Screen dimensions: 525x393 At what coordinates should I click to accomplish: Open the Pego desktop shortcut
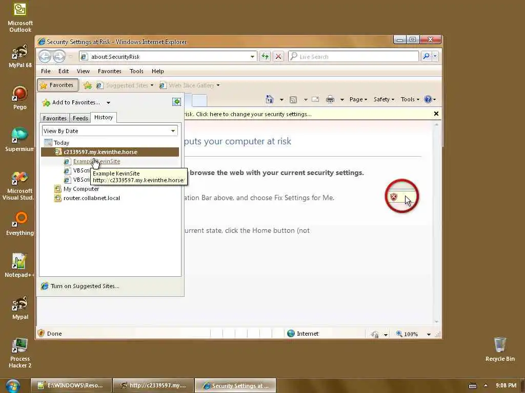click(x=20, y=98)
